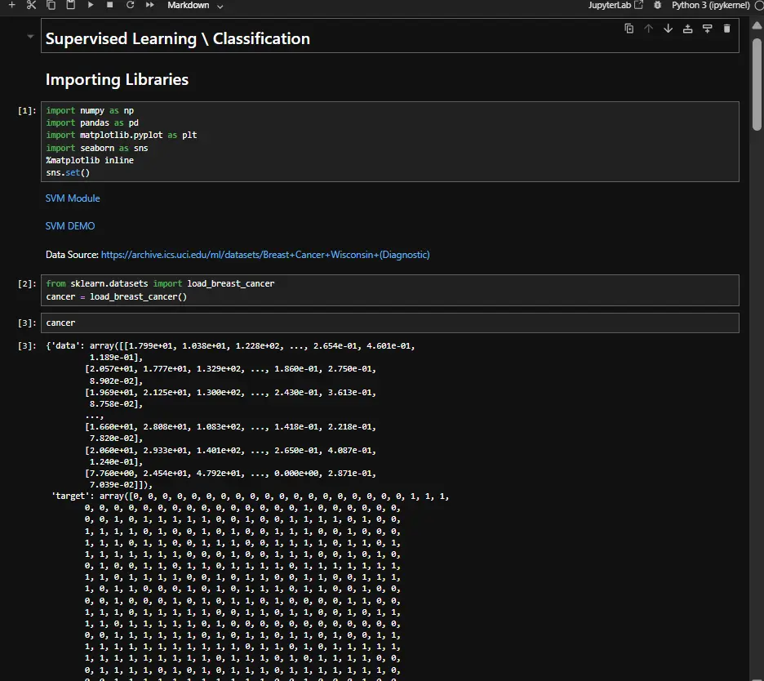Cut the selected cell with scissors icon
The height and width of the screenshot is (681, 764).
[x=31, y=5]
